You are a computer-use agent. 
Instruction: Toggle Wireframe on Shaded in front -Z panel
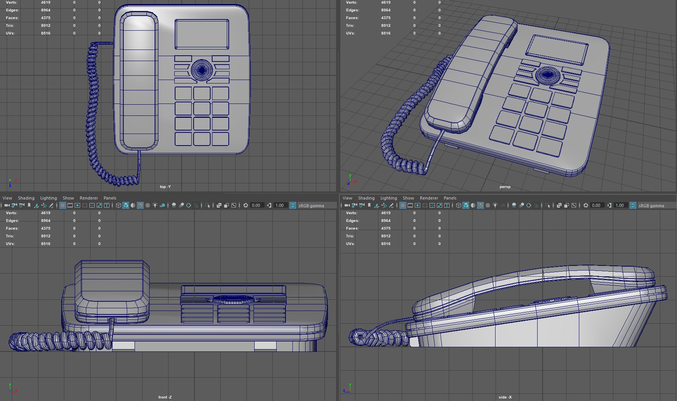point(140,205)
